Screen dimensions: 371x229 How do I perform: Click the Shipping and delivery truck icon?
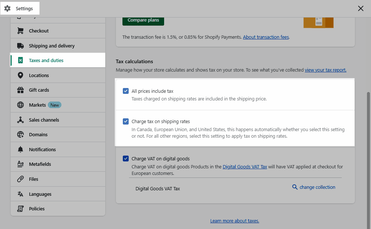coord(20,46)
